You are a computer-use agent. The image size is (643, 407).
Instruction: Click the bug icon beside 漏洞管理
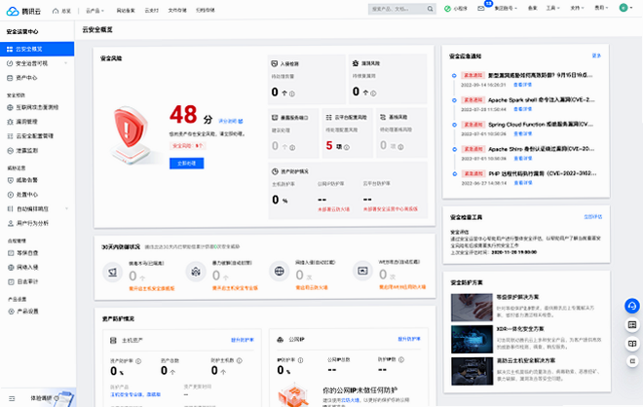11,122
